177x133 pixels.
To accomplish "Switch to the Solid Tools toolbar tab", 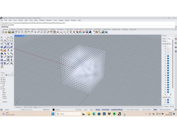I will tap(88, 29).
